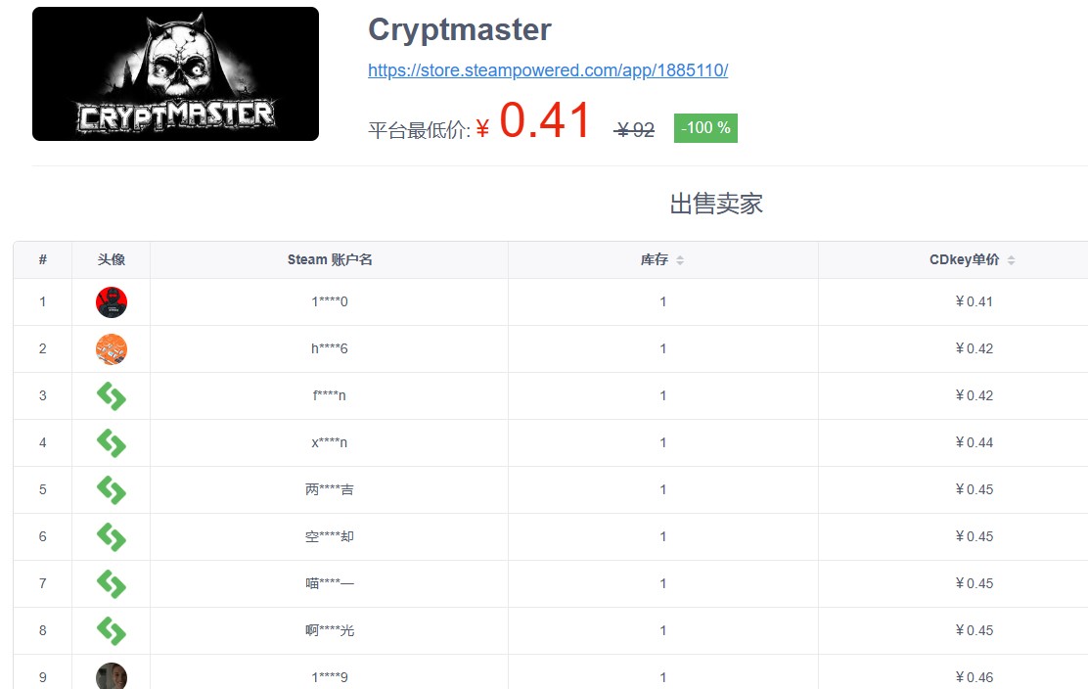Viewport: 1088px width, 689px height.
Task: Click the ¥0.41 price in row 1
Action: coord(974,302)
